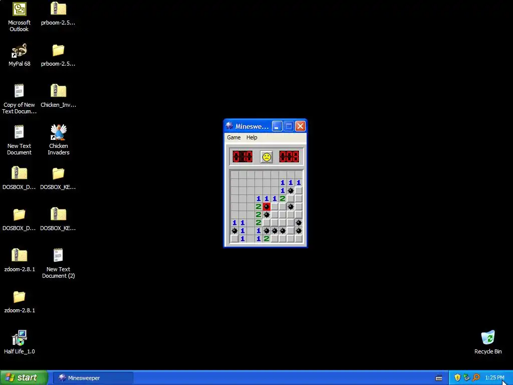Image resolution: width=513 pixels, height=385 pixels.
Task: Select the Half Life_1.0 installer icon
Action: click(x=20, y=338)
